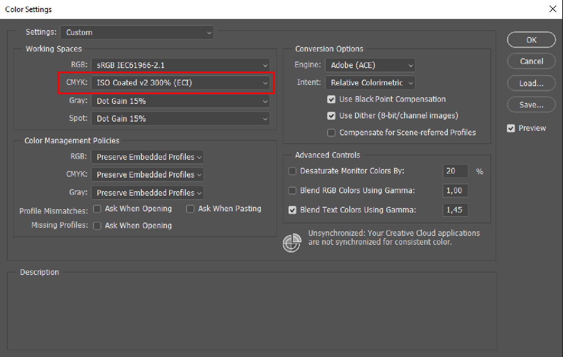Open the Settings preset dropdown showing Custom
Screen dimensions: 563x357
tap(137, 33)
